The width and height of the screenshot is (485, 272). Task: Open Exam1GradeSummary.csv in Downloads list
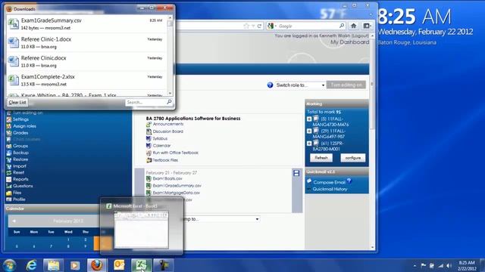click(87, 23)
